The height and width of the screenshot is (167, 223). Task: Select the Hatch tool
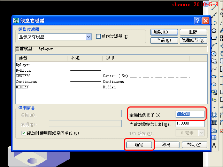(214, 115)
